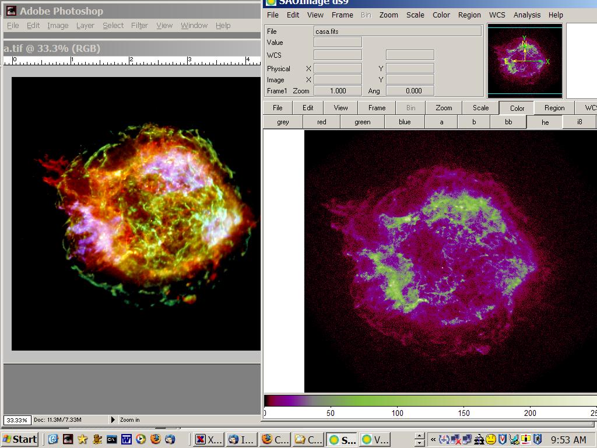
Task: Click the ds9 colorbar gradient
Action: point(430,400)
